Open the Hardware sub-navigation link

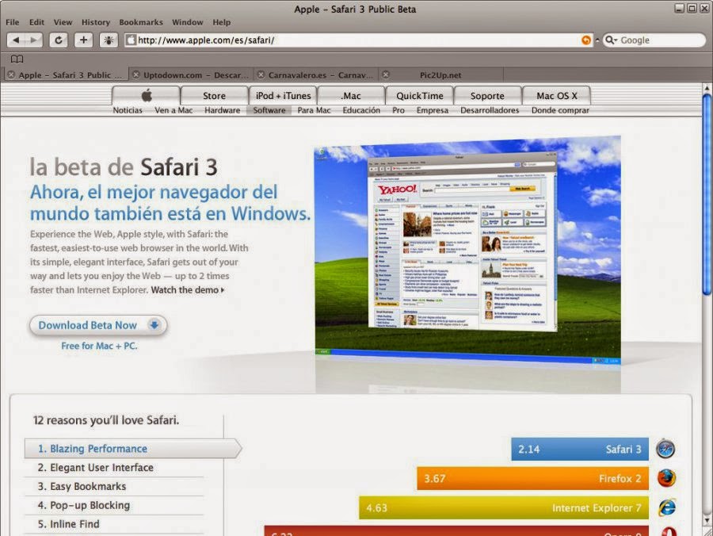[x=222, y=110]
